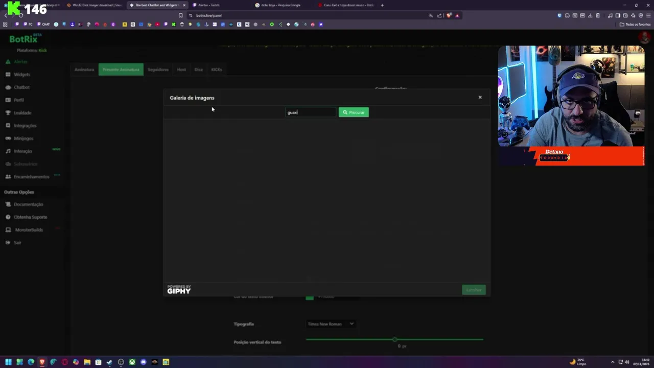Click the green Escolher button
The height and width of the screenshot is (368, 654).
[474, 290]
